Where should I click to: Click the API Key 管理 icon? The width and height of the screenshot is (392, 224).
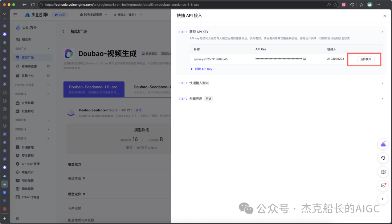coord(17,164)
